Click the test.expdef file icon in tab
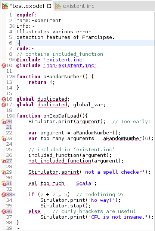The width and height of the screenshot is (155, 231). point(5,6)
